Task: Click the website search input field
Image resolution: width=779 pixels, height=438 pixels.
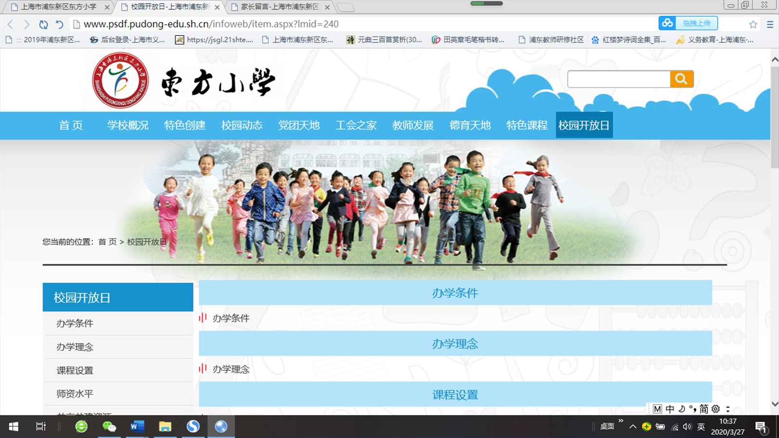Action: coord(618,79)
